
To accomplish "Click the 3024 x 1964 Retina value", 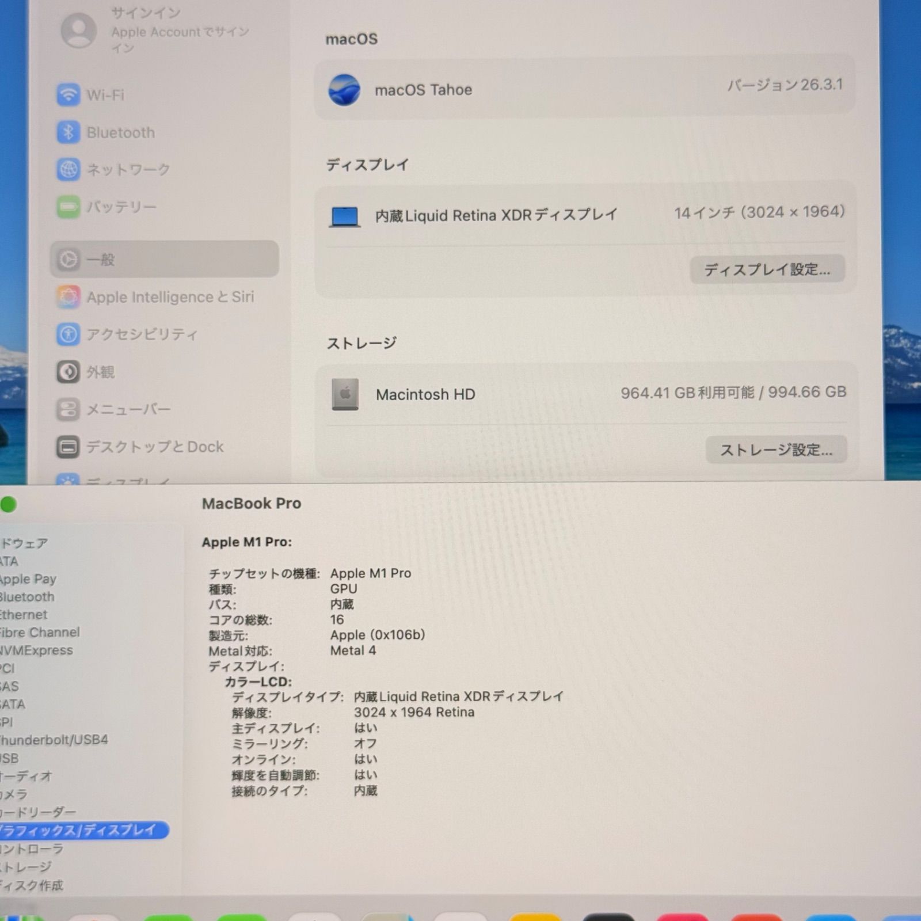I will (x=414, y=713).
